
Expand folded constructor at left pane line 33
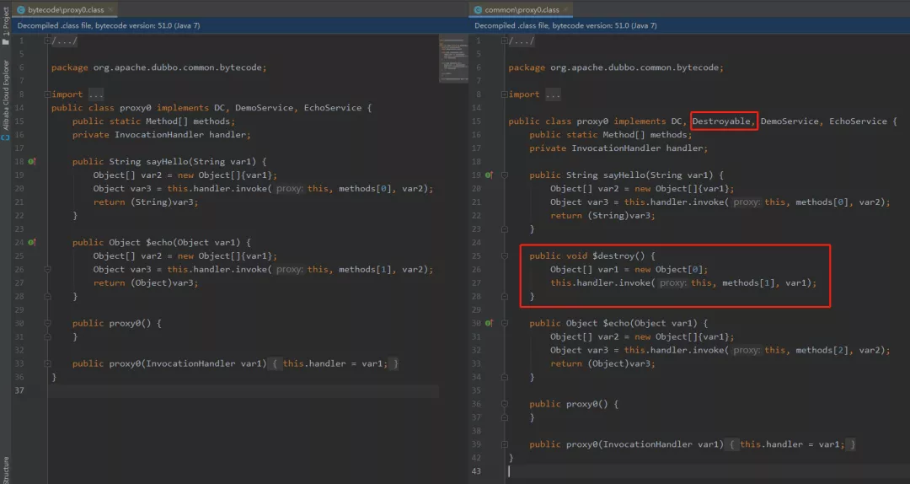pos(47,363)
